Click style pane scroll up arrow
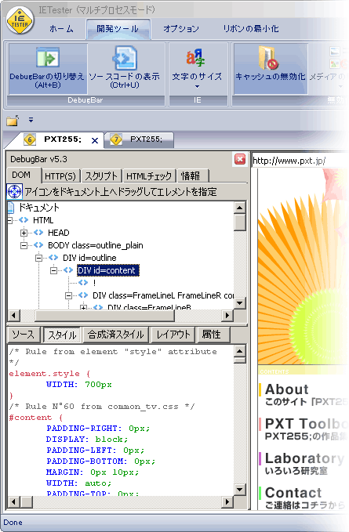The width and height of the screenshot is (349, 532). pyautogui.click(x=240, y=351)
